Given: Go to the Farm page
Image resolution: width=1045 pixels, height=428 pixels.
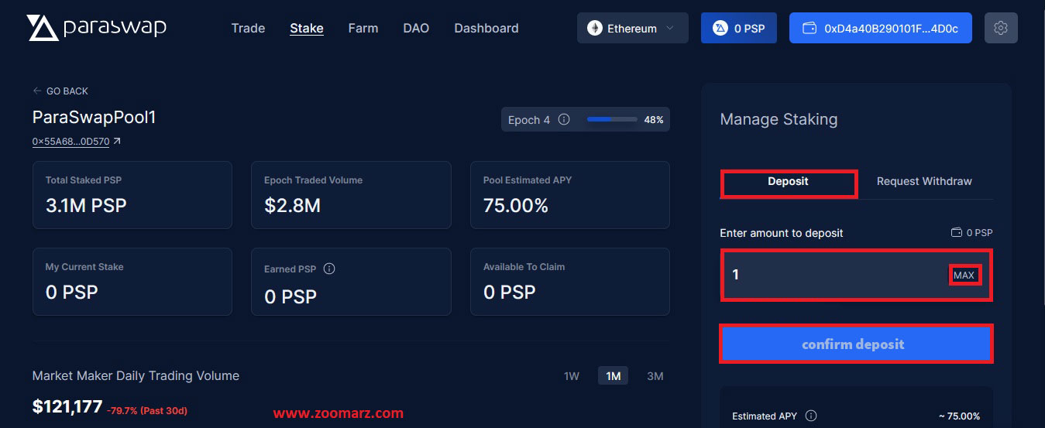Looking at the screenshot, I should click(x=363, y=28).
